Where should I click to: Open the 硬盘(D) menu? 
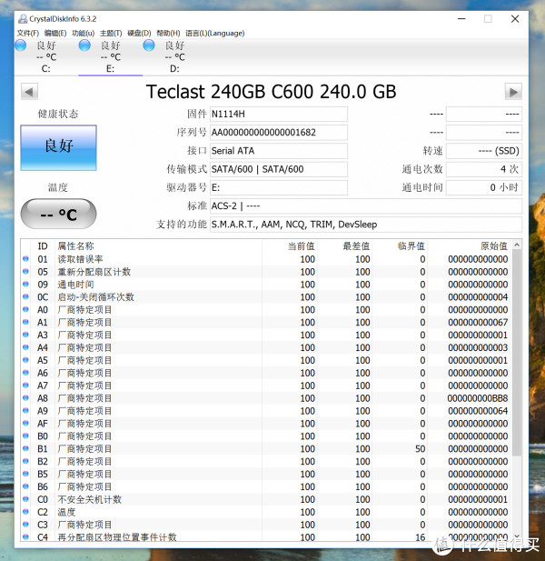[x=139, y=33]
